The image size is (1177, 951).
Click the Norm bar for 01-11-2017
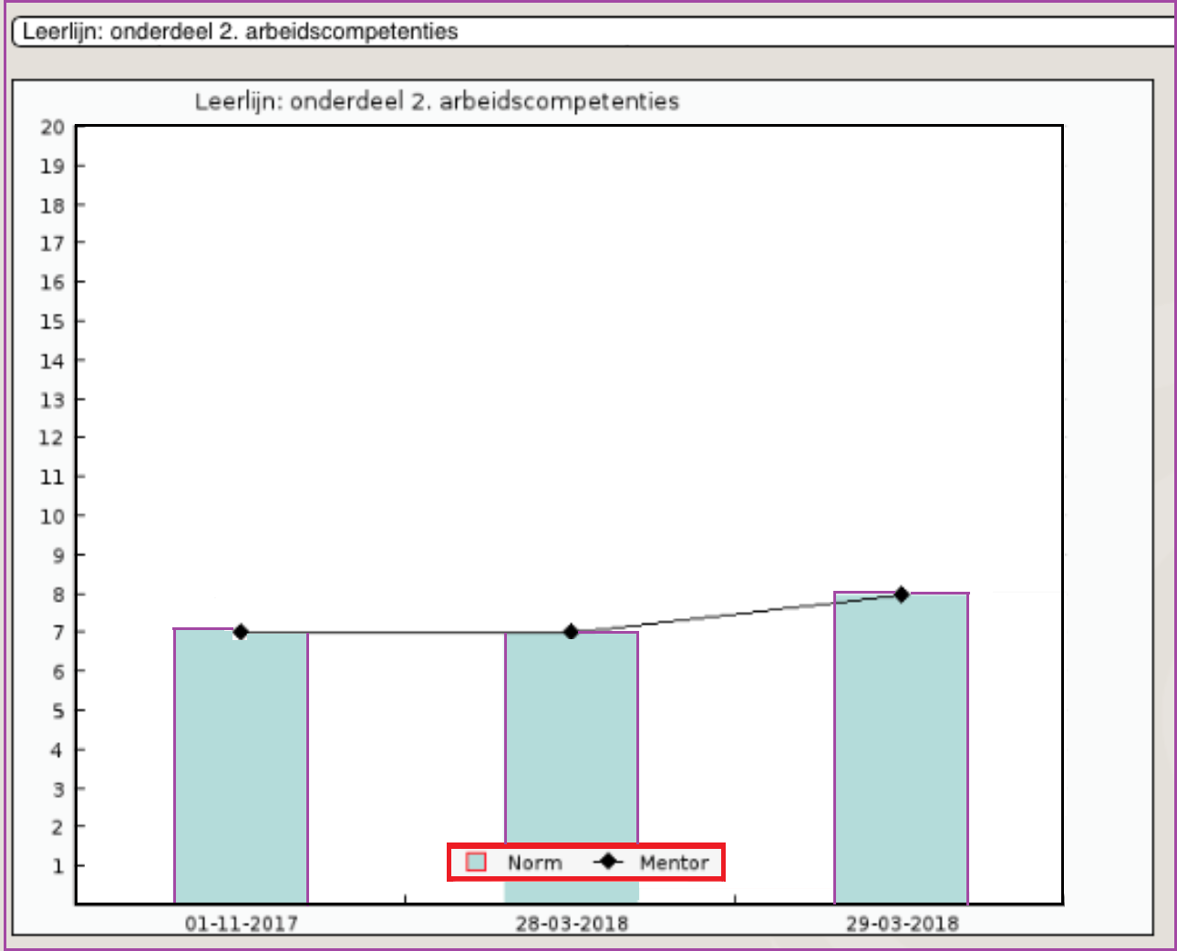pyautogui.click(x=241, y=766)
